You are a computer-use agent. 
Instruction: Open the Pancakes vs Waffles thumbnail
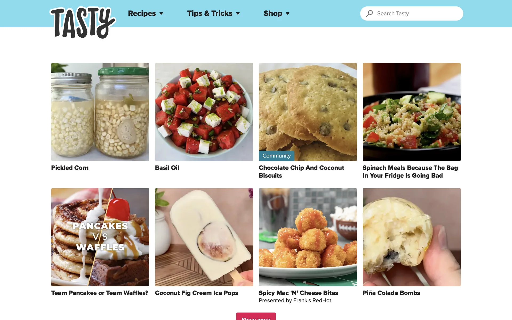[x=100, y=237]
